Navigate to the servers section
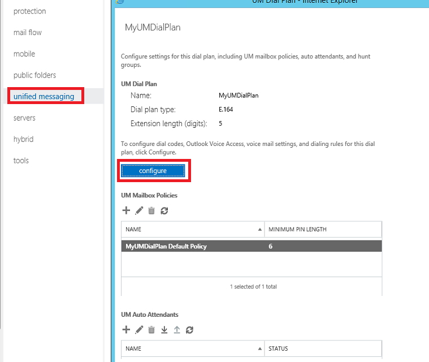This screenshot has width=429, height=362. click(24, 118)
